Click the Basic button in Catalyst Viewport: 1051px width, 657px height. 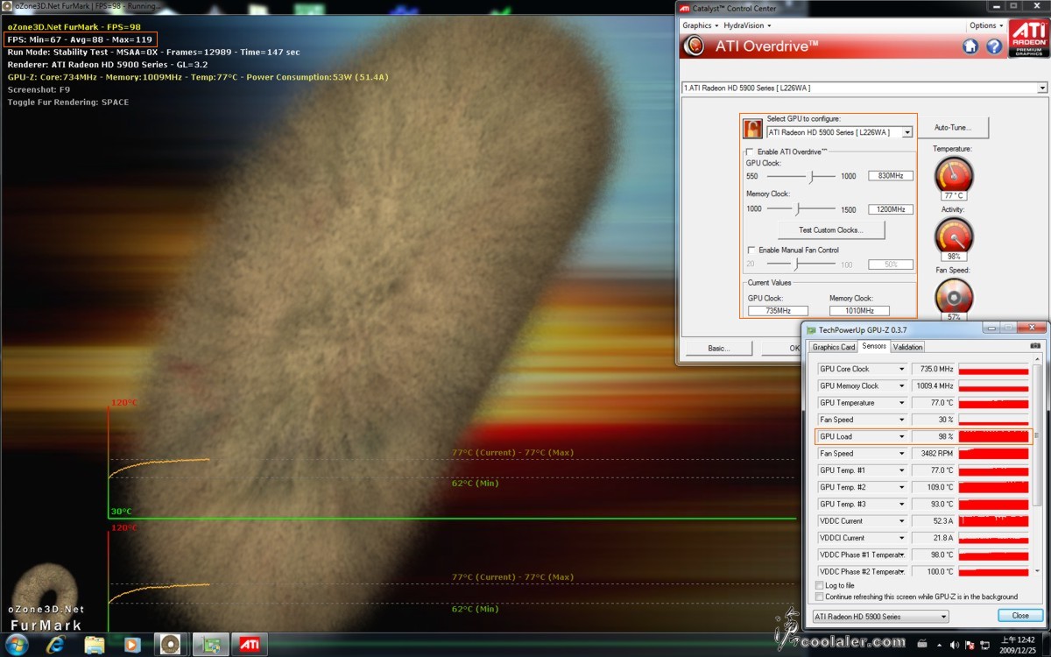pos(718,348)
